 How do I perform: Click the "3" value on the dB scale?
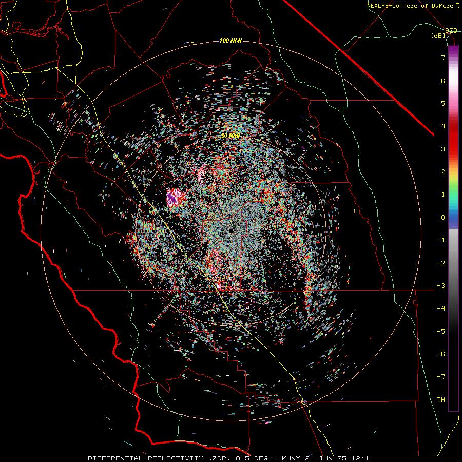(443, 149)
